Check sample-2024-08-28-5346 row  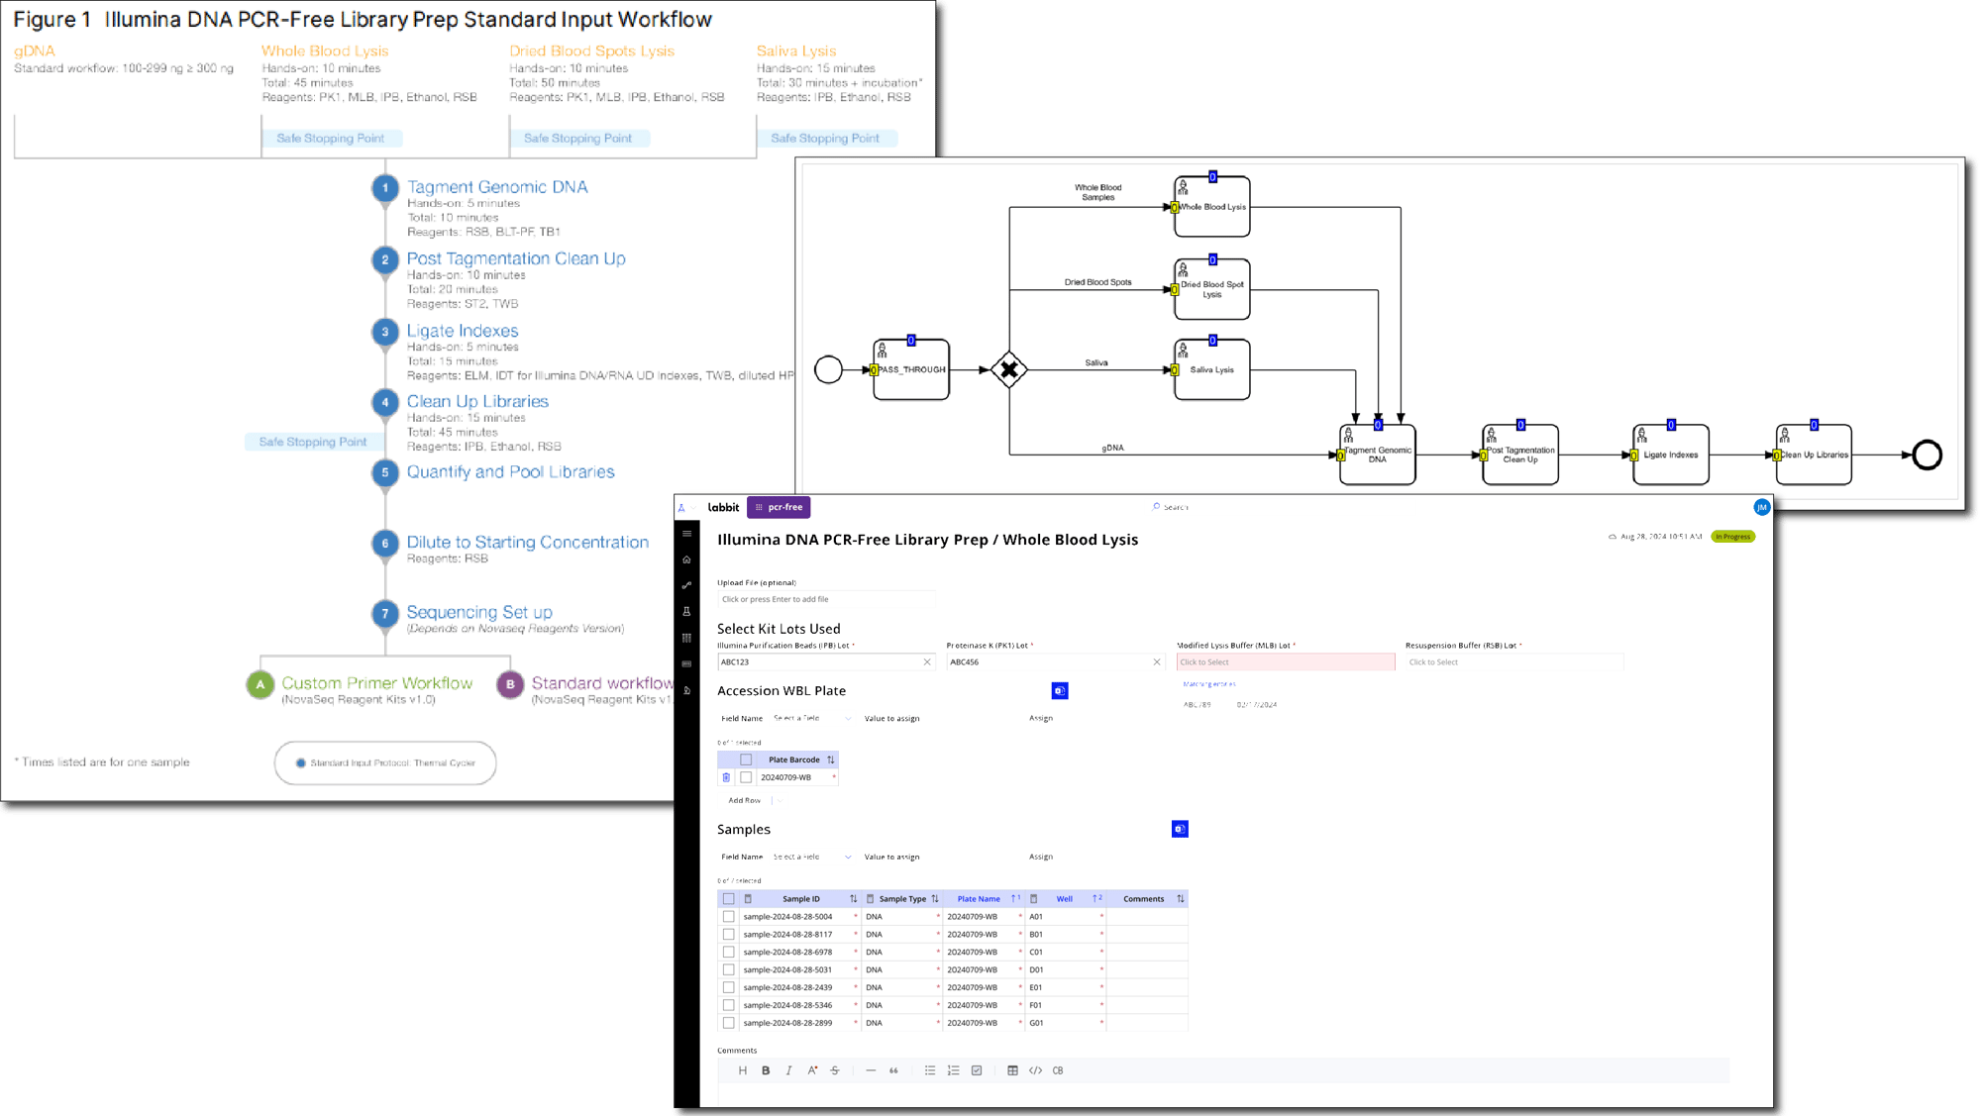729,1005
